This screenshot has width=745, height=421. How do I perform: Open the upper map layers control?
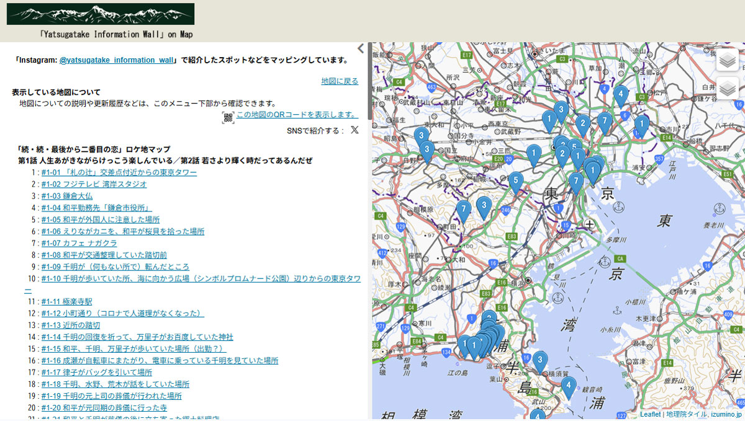[728, 60]
